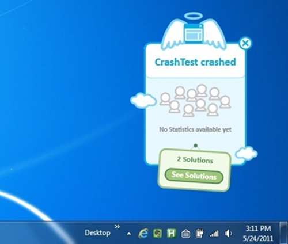Open the Desktop toolbar label
Viewport: 288px width, 244px height.
point(97,233)
